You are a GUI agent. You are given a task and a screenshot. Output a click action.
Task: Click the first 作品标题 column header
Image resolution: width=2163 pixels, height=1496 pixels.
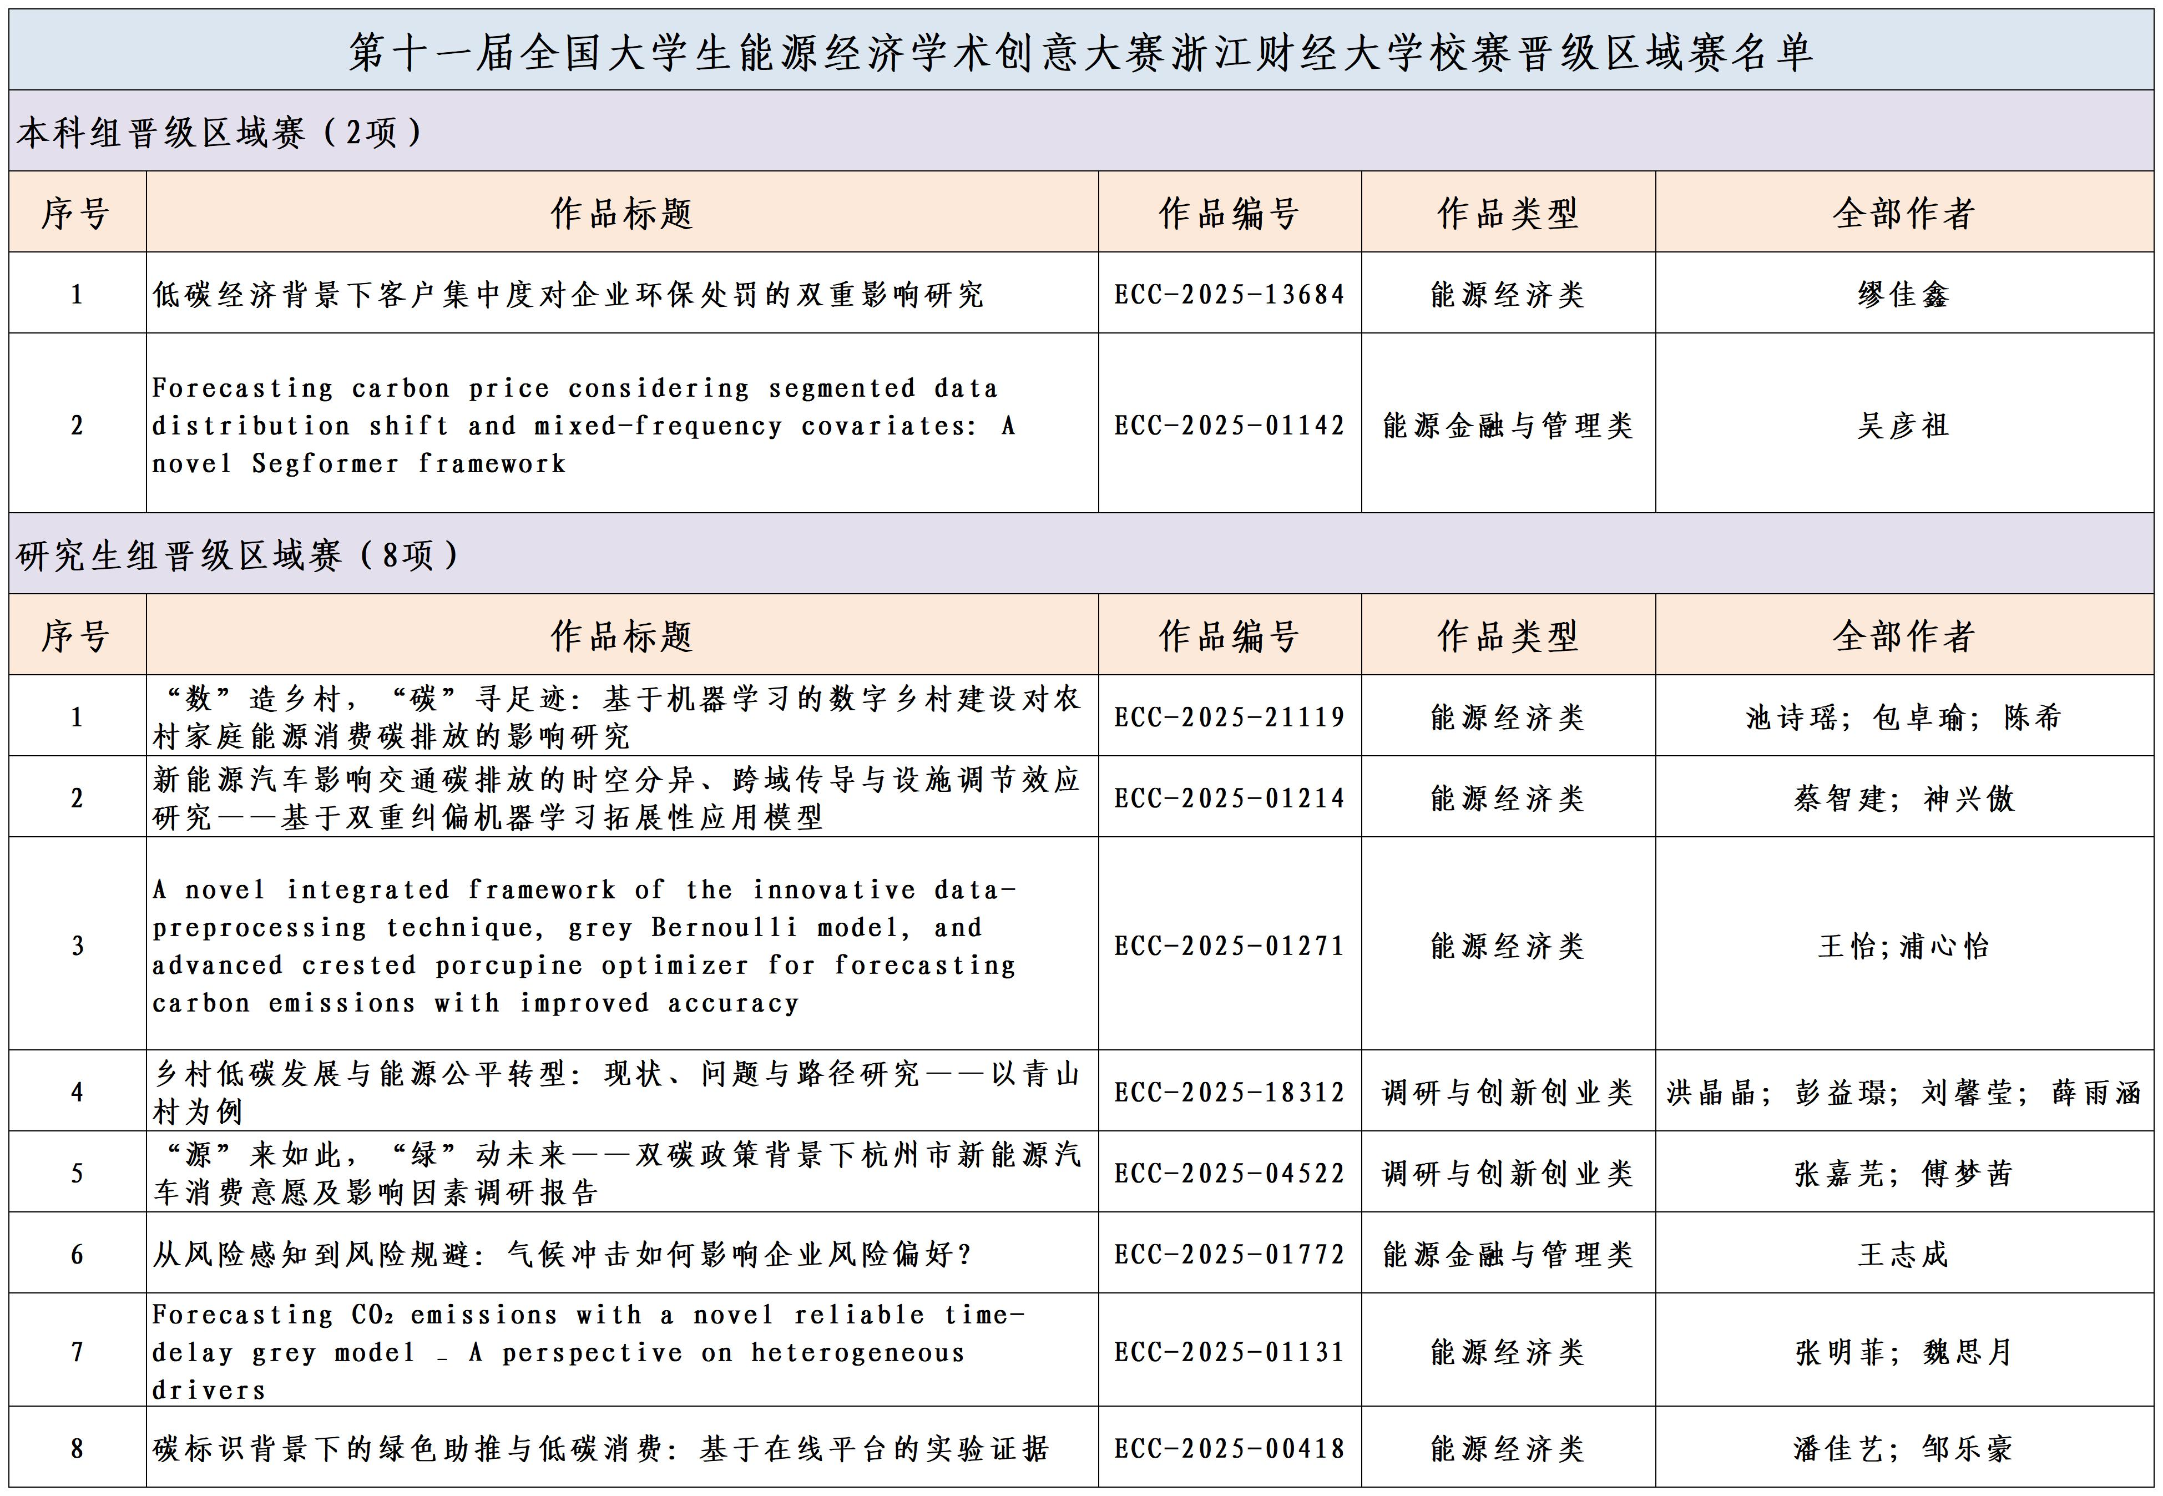click(x=621, y=213)
